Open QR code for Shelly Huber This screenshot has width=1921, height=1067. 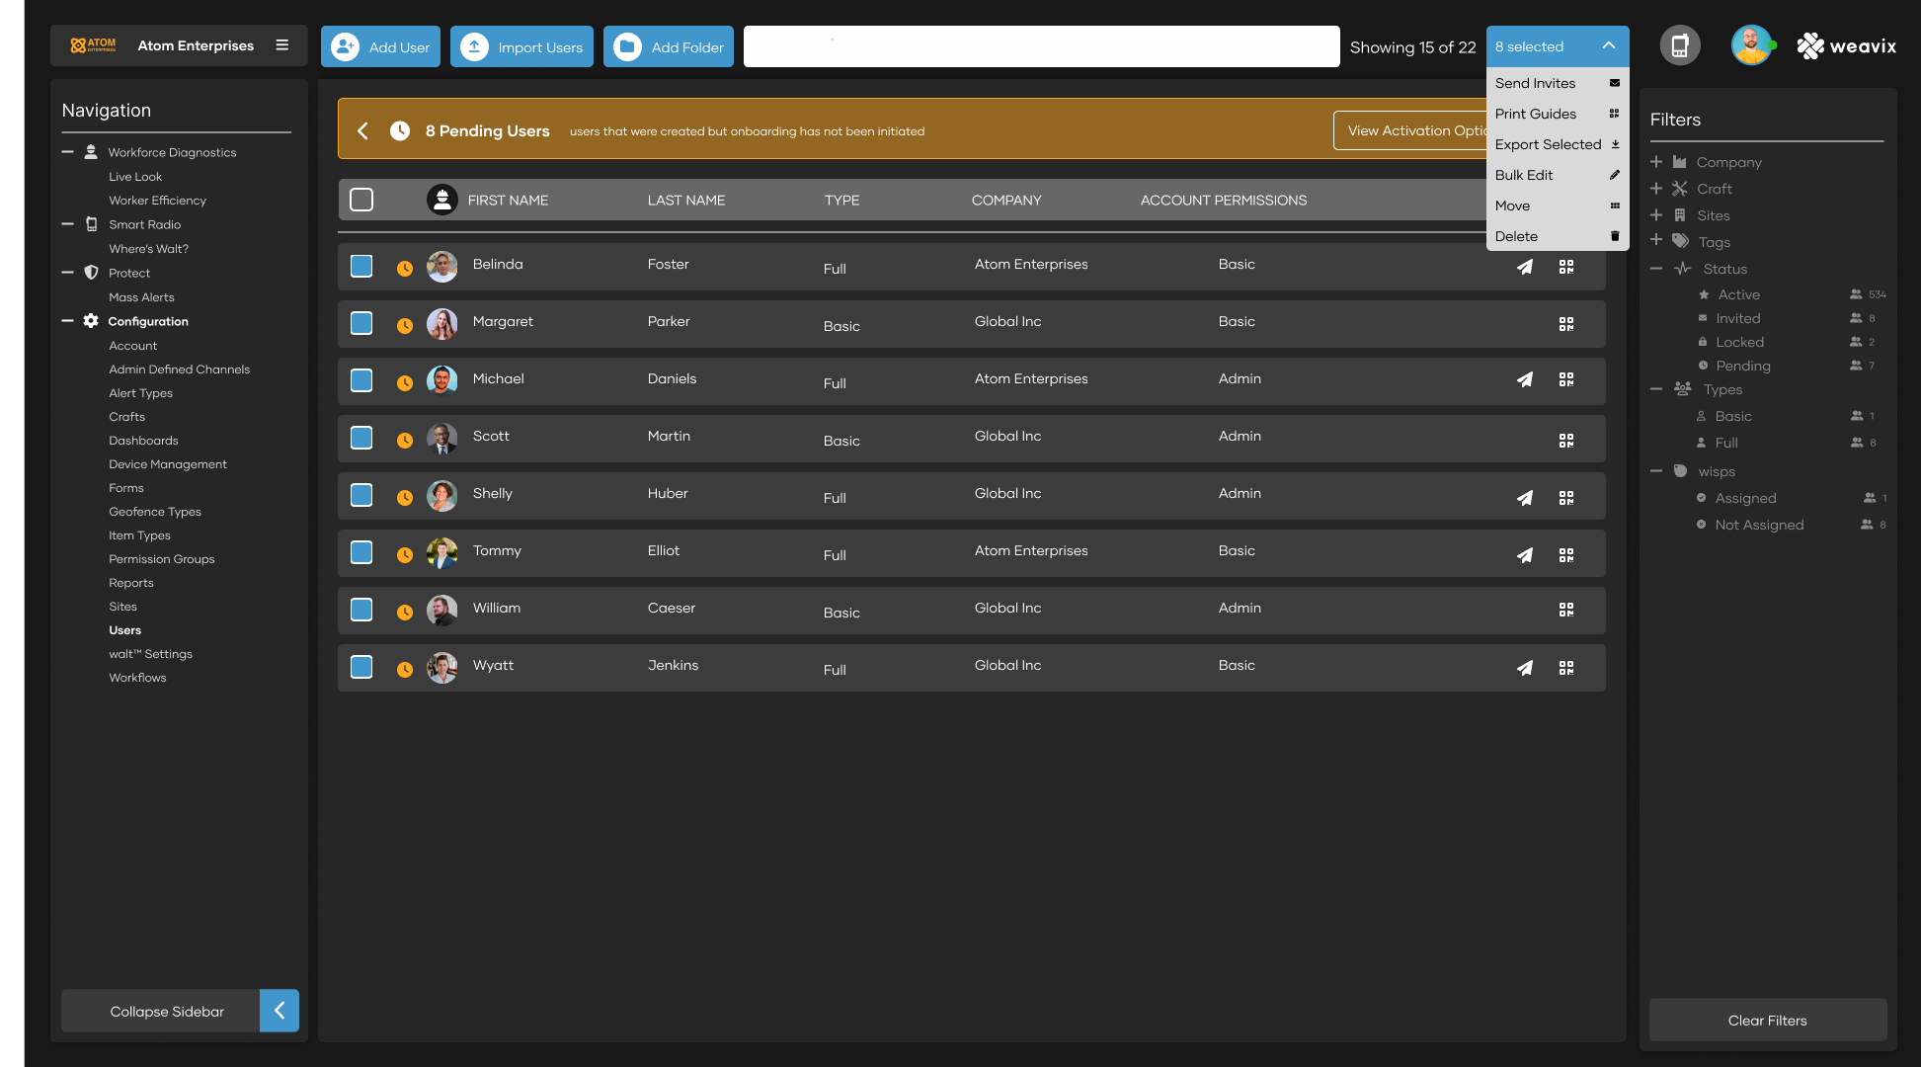1566,498
